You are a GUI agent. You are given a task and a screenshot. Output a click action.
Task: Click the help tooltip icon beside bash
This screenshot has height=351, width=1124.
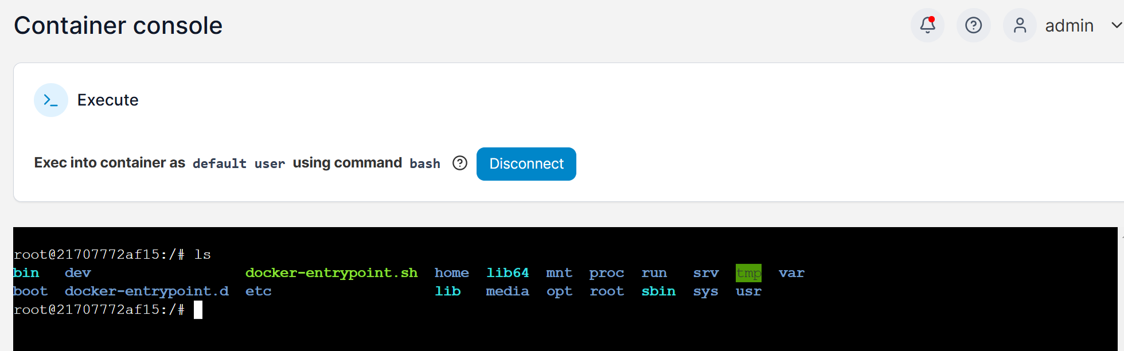click(460, 163)
